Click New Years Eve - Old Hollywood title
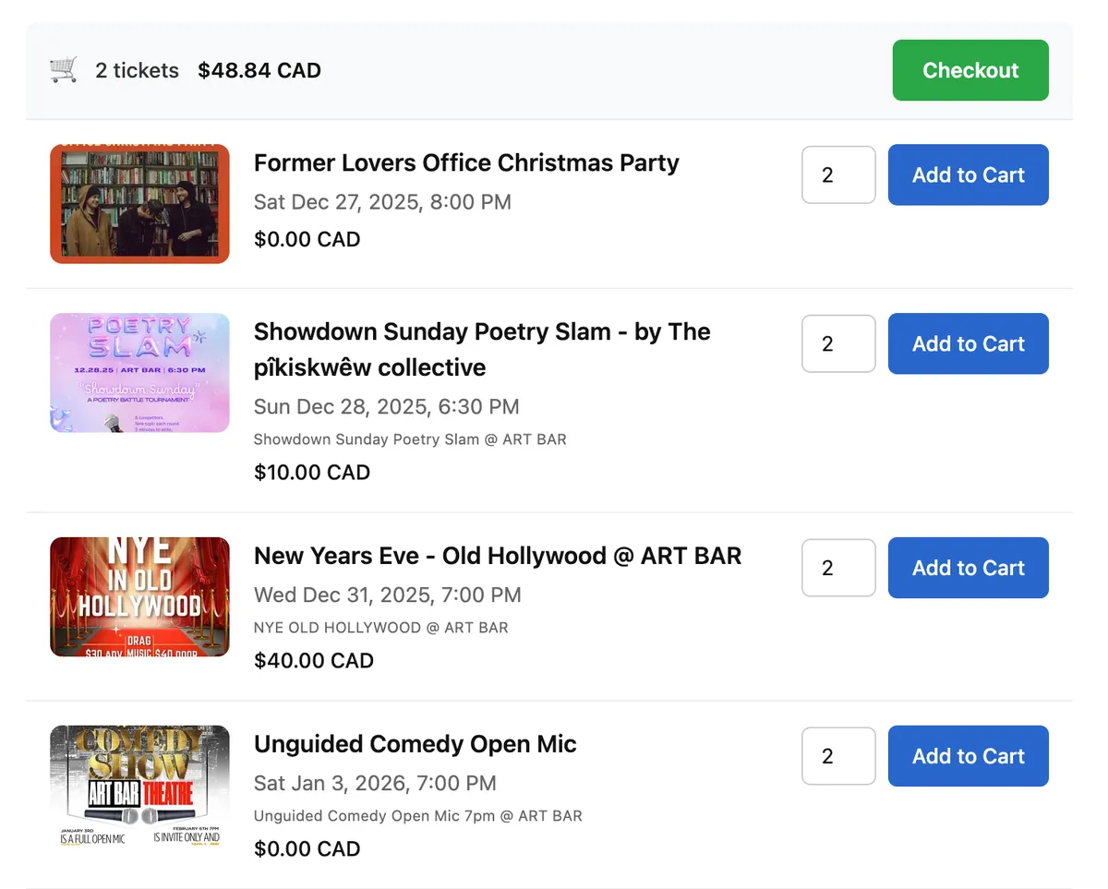This screenshot has width=1108, height=889. [498, 556]
